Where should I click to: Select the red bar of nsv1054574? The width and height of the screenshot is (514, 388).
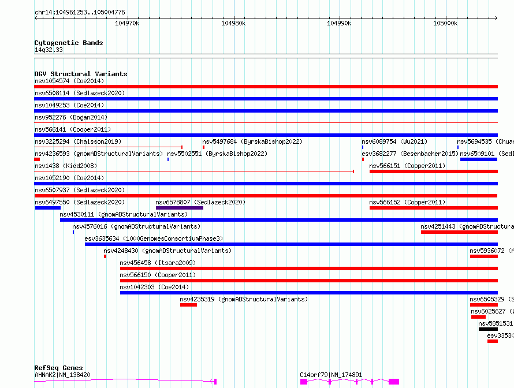click(x=266, y=87)
